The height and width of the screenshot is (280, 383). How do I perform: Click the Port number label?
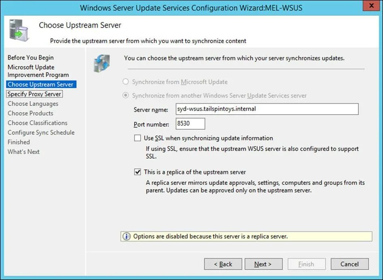pyautogui.click(x=151, y=124)
